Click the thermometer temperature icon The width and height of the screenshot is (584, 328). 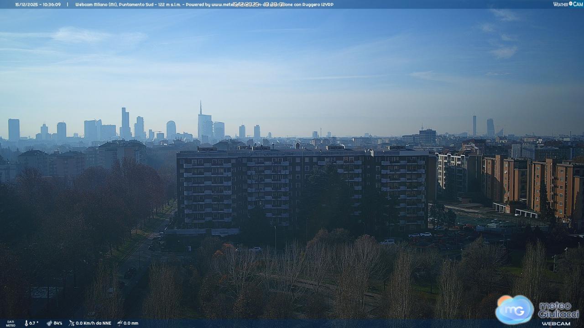[26, 323]
